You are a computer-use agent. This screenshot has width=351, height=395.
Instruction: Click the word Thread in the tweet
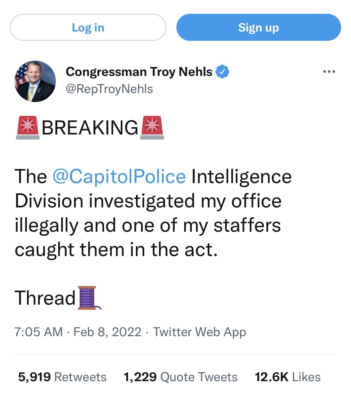click(45, 298)
